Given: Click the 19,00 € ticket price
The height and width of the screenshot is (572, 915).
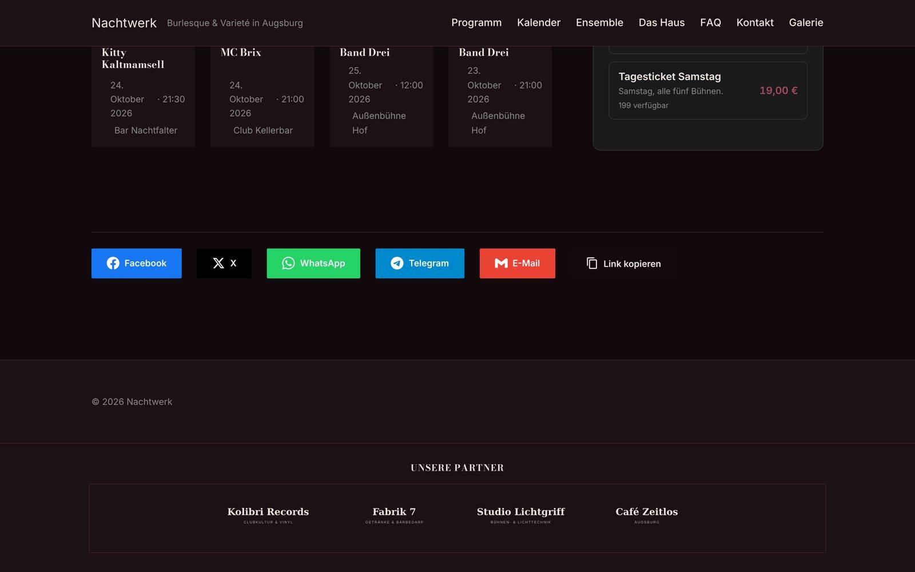Looking at the screenshot, I should [x=778, y=90].
